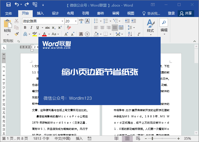This screenshot has width=199, height=142.
Task: Apply yellow text highlight color
Action: click(x=34, y=34)
